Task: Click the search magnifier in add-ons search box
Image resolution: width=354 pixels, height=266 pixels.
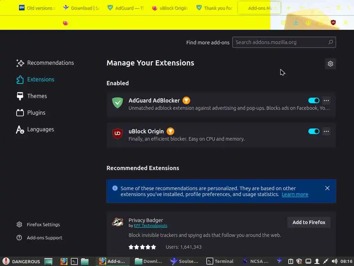Action: click(330, 42)
